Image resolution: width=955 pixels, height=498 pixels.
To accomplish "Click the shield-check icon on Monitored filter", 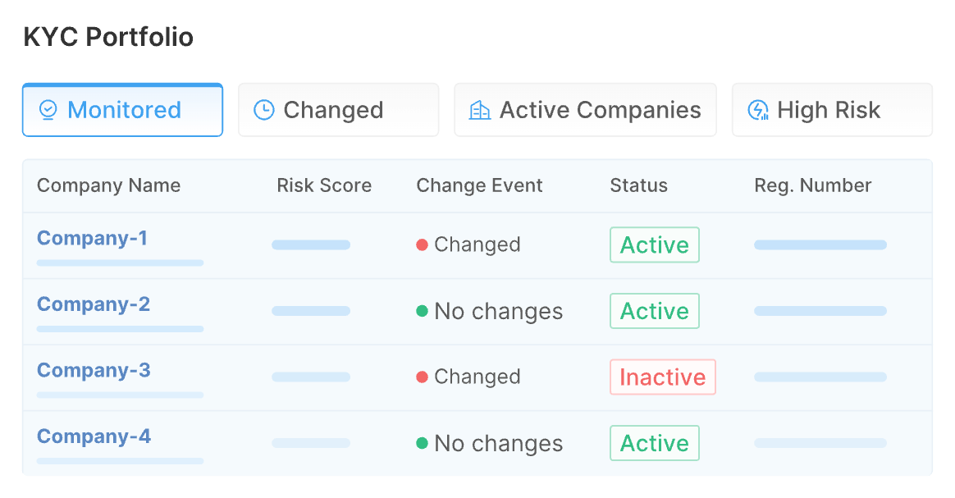I will point(50,109).
